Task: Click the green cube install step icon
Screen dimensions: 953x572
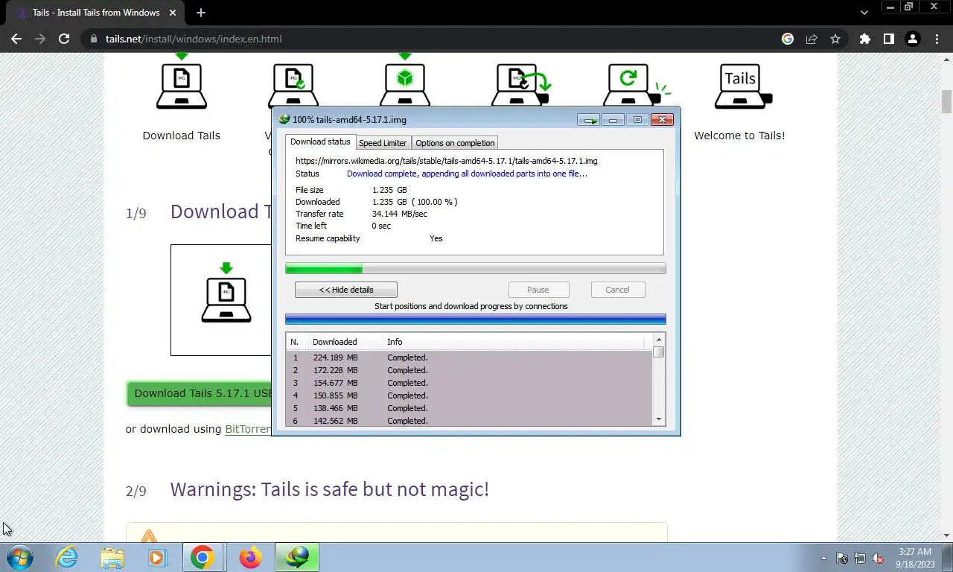Action: [x=405, y=85]
